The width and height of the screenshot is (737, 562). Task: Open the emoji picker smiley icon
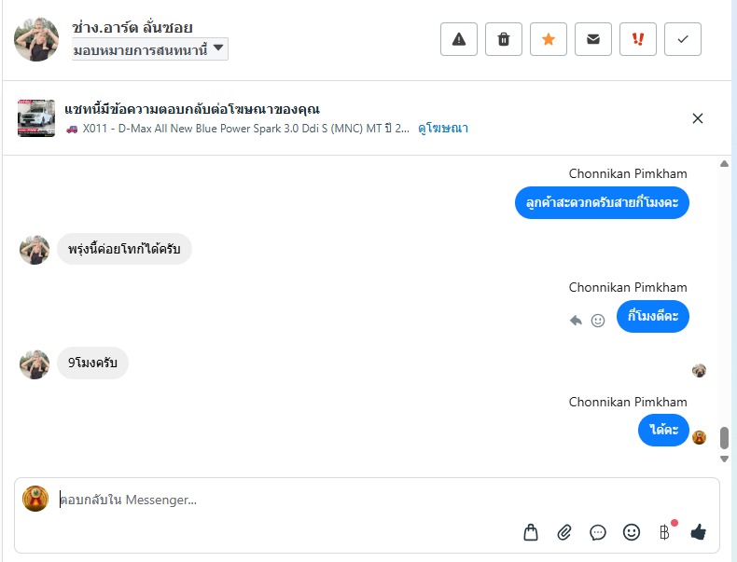(x=632, y=532)
